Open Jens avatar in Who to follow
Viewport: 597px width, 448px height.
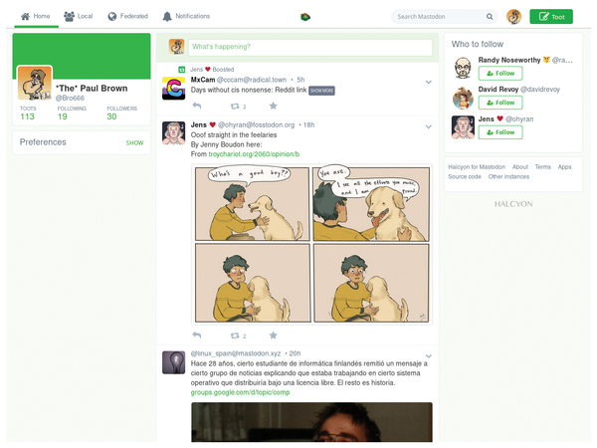(x=463, y=127)
